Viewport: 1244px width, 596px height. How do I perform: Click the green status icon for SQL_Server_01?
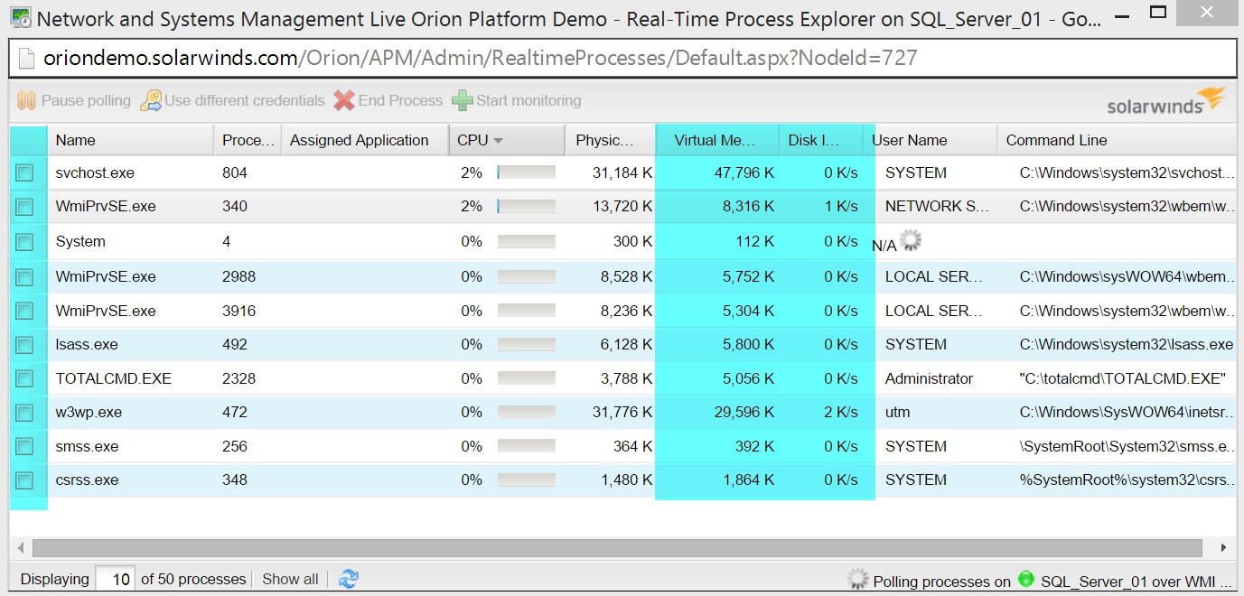pos(1026,579)
